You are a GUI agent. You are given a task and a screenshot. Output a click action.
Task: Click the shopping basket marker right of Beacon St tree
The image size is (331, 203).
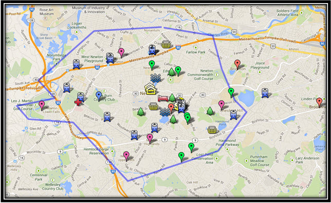(x=154, y=106)
